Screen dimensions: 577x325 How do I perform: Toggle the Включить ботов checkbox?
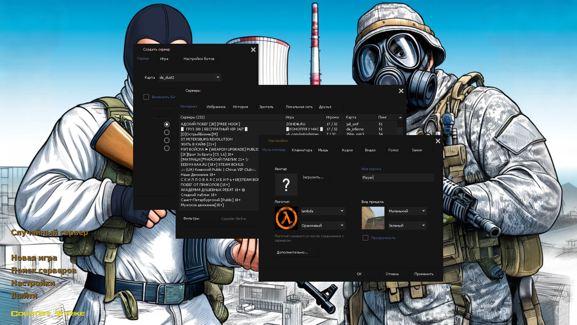point(146,97)
